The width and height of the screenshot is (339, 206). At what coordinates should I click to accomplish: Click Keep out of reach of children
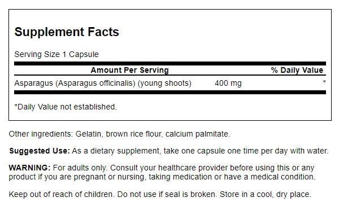pos(61,194)
